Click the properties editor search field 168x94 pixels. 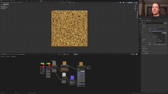[154, 19]
